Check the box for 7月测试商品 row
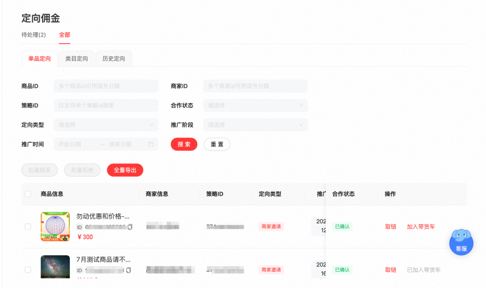 28,270
